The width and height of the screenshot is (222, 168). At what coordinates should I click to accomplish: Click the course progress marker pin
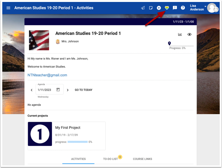(x=169, y=43)
